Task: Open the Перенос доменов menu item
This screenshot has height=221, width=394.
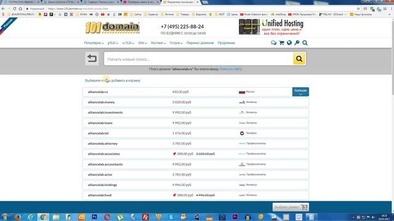Action: (200, 43)
